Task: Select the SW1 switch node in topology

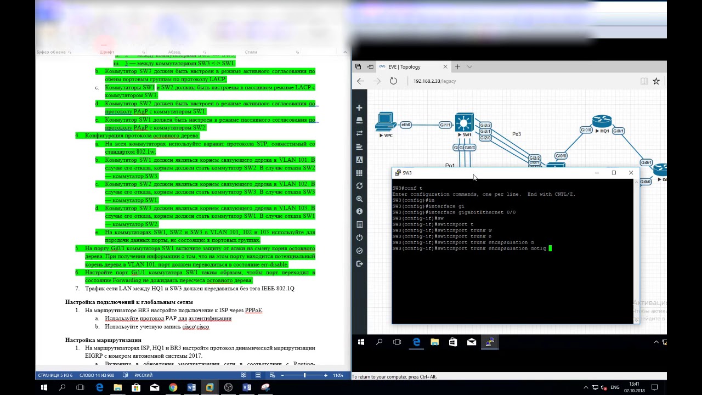Action: pos(465,122)
